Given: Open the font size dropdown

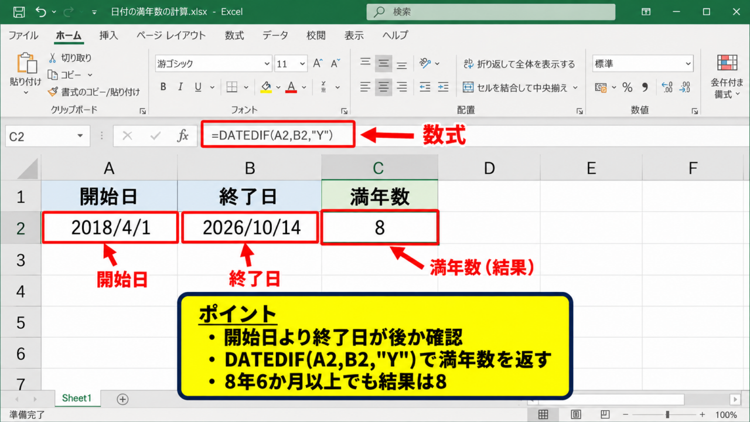Looking at the screenshot, I should pos(302,64).
